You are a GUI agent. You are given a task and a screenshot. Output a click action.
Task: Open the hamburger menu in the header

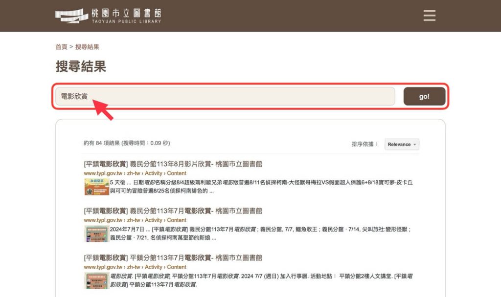point(429,16)
